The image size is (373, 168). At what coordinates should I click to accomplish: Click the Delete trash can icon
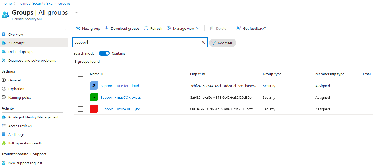(x=212, y=28)
